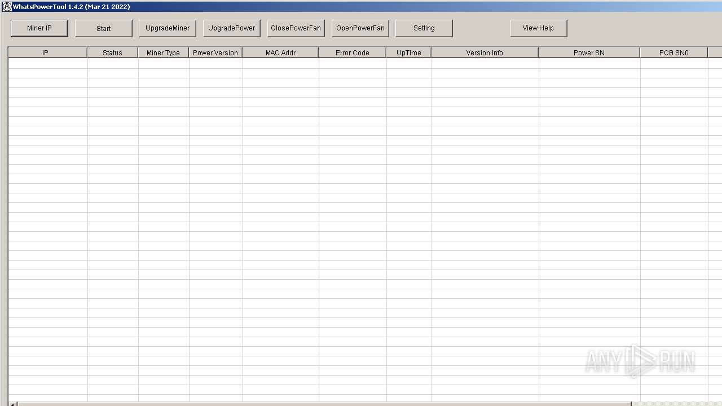The height and width of the screenshot is (406, 722).
Task: Sort by the IP column header
Action: 47,52
